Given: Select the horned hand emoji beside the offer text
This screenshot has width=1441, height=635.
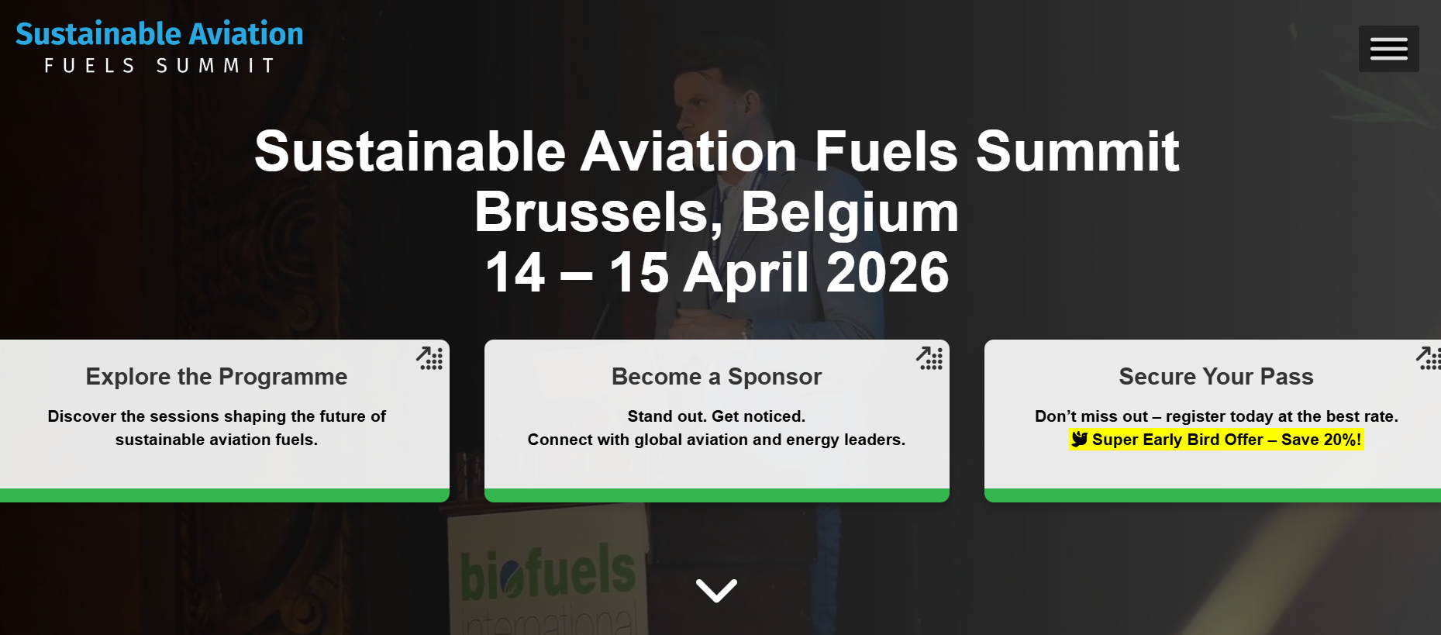Looking at the screenshot, I should tap(1079, 439).
